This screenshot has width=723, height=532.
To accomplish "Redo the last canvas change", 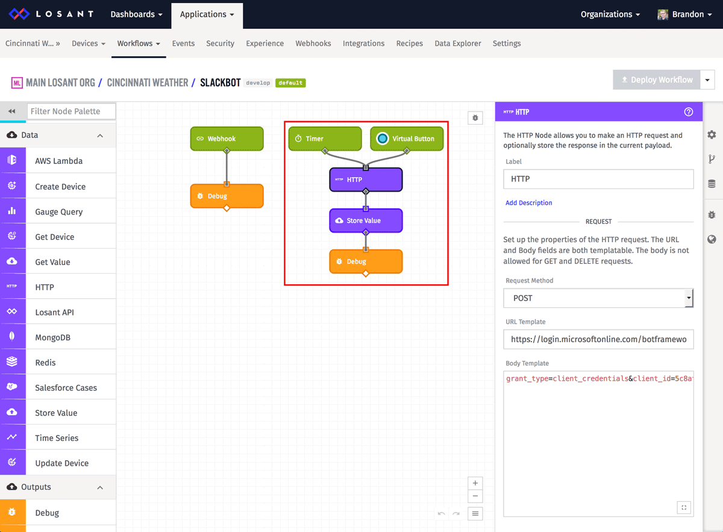I will 456,514.
